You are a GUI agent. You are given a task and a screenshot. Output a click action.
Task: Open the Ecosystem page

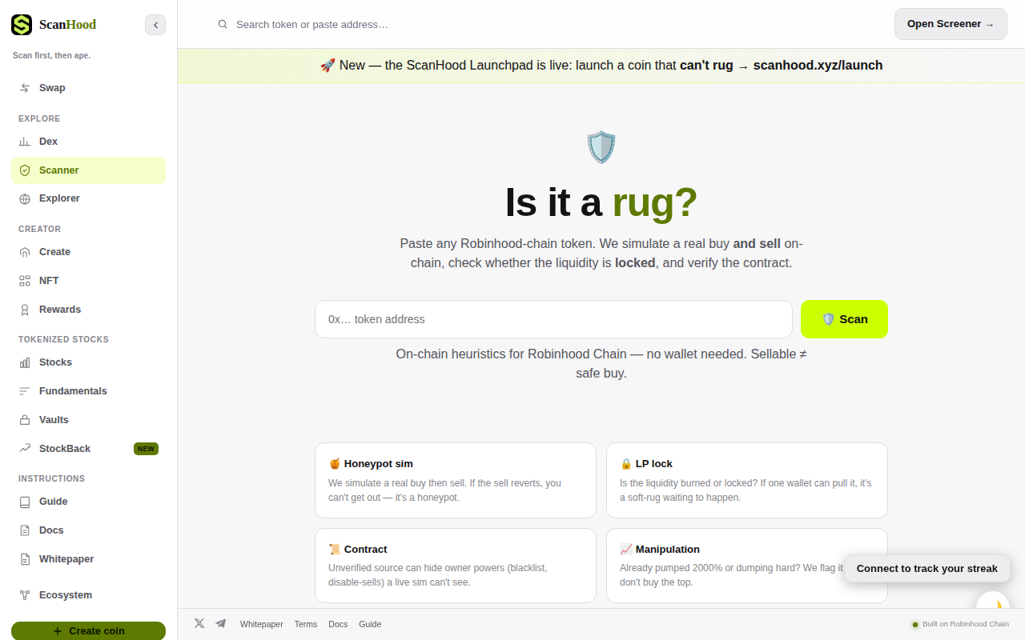coord(88,595)
